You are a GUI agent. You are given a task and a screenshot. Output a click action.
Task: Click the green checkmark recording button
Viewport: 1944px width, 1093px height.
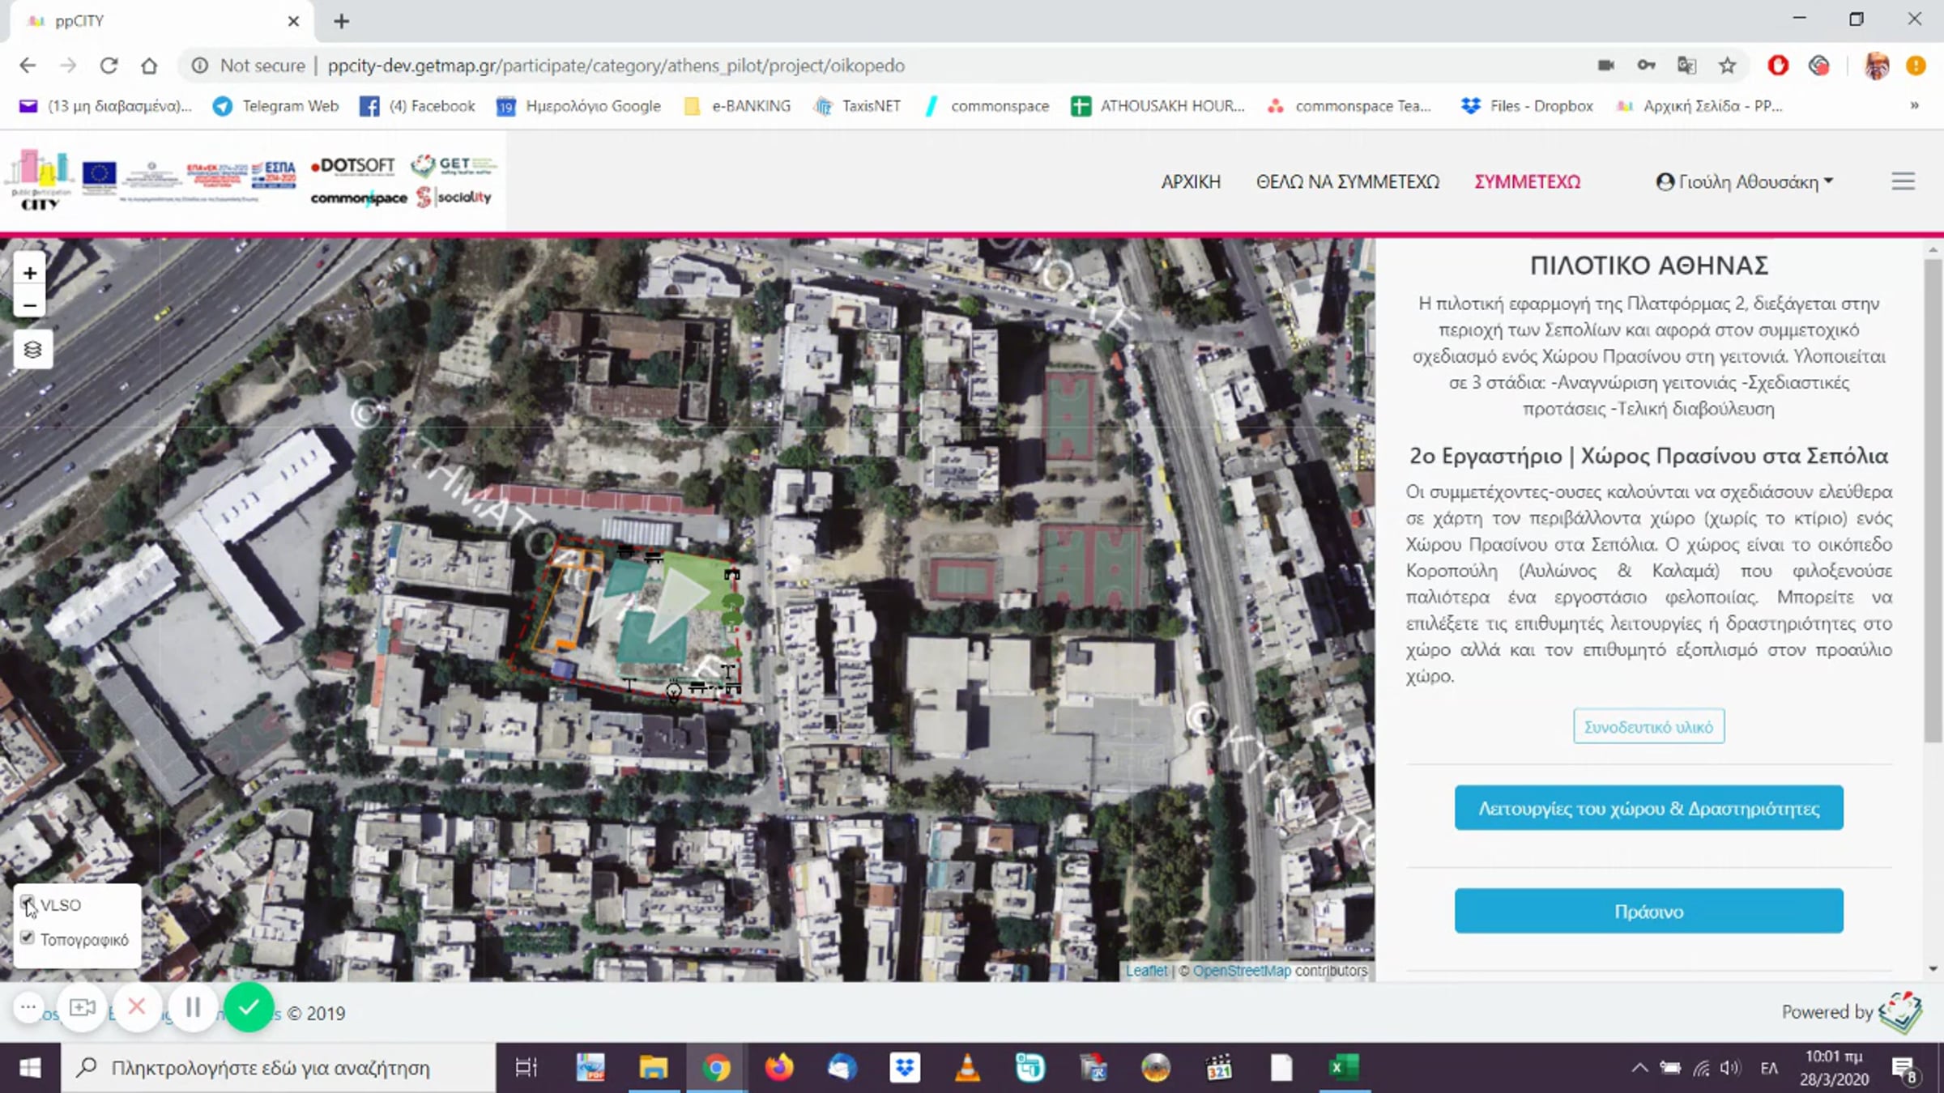click(249, 1007)
